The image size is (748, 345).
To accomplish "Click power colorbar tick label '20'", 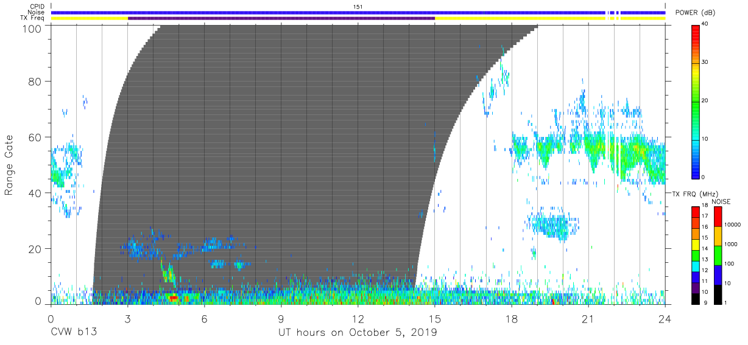I will [705, 101].
